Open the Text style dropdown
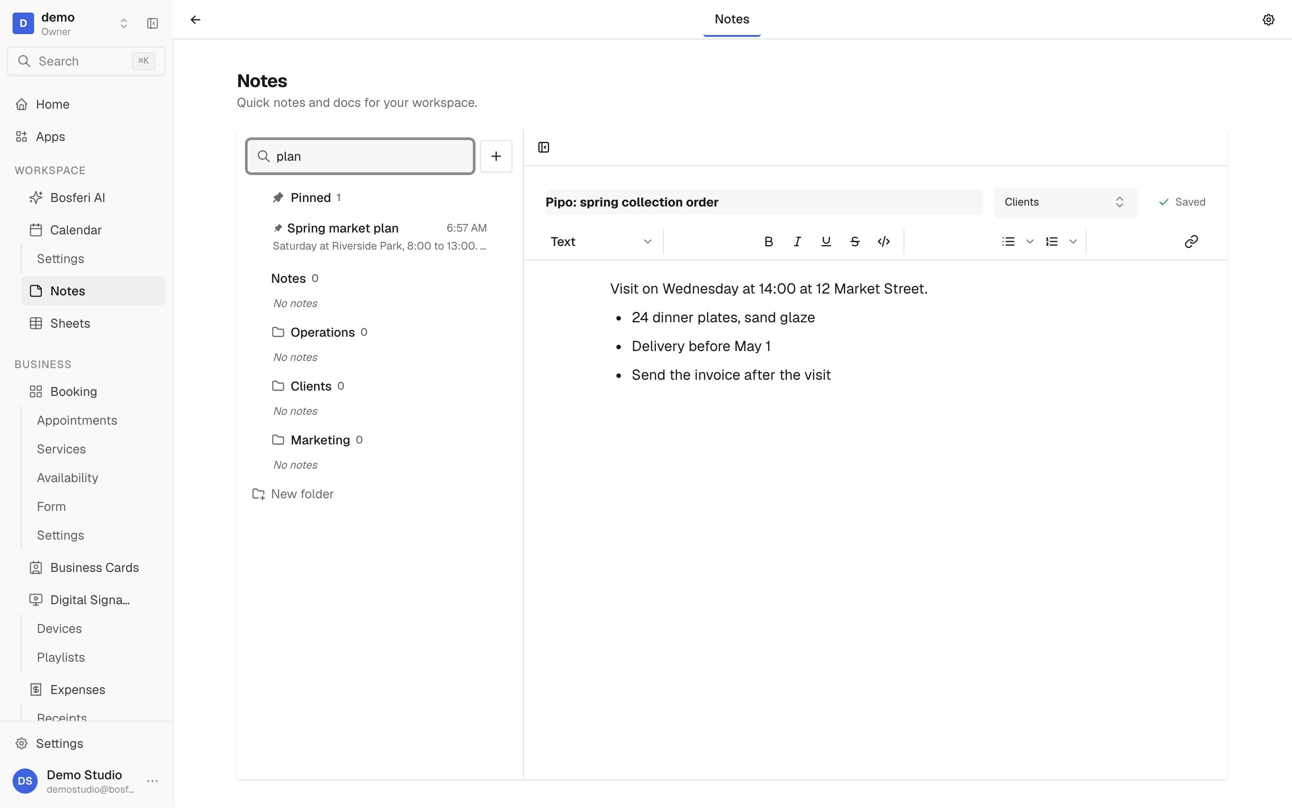 (x=601, y=242)
